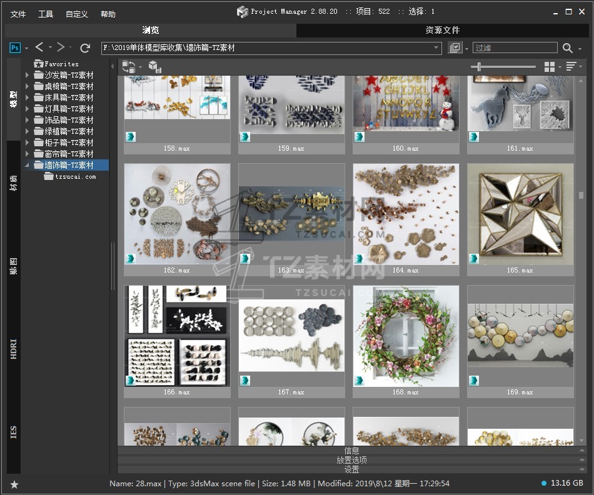Image resolution: width=594 pixels, height=495 pixels.
Task: Click the favorites star in status bar
Action: 14,484
